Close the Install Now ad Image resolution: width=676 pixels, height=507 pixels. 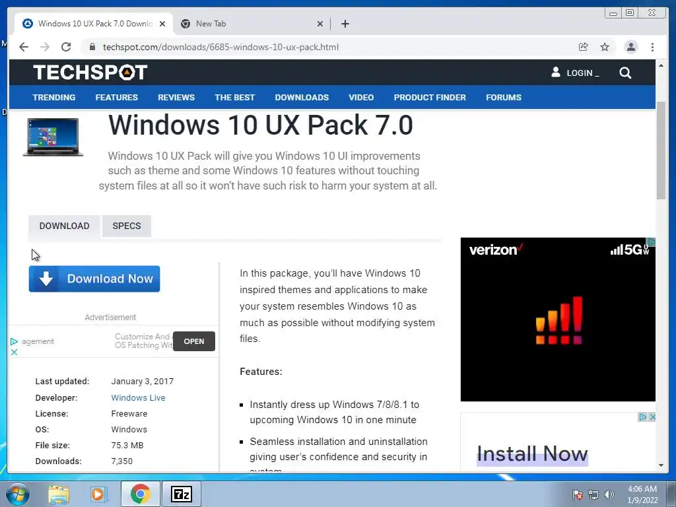[x=652, y=417]
